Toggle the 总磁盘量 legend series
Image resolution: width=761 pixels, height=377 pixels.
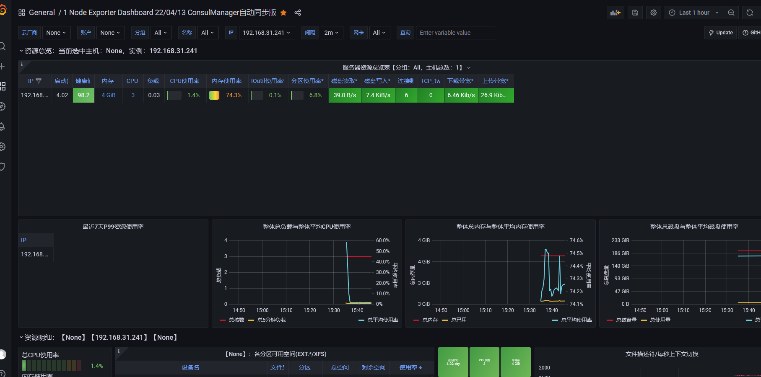click(x=626, y=320)
